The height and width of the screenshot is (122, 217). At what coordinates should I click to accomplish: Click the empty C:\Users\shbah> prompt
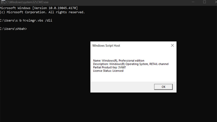(x=13, y=29)
